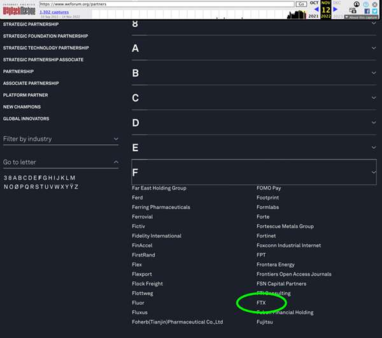Select OCT in capture date navigator

pos(314,3)
